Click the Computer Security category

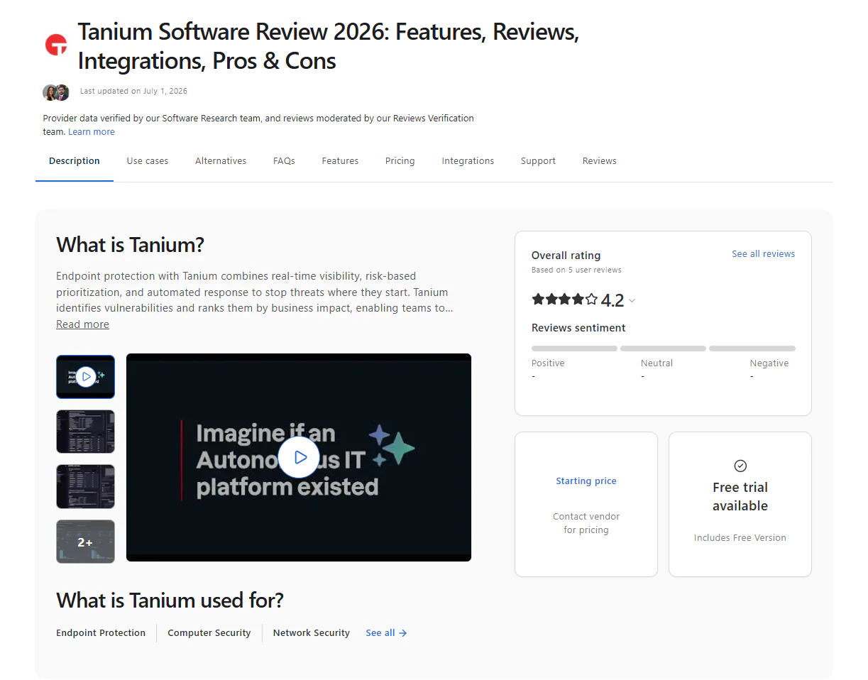click(209, 633)
